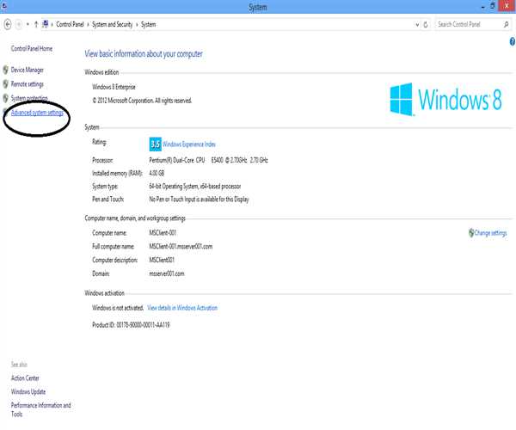The height and width of the screenshot is (430, 516).
Task: Open the address bar history dropdown
Action: (x=415, y=24)
